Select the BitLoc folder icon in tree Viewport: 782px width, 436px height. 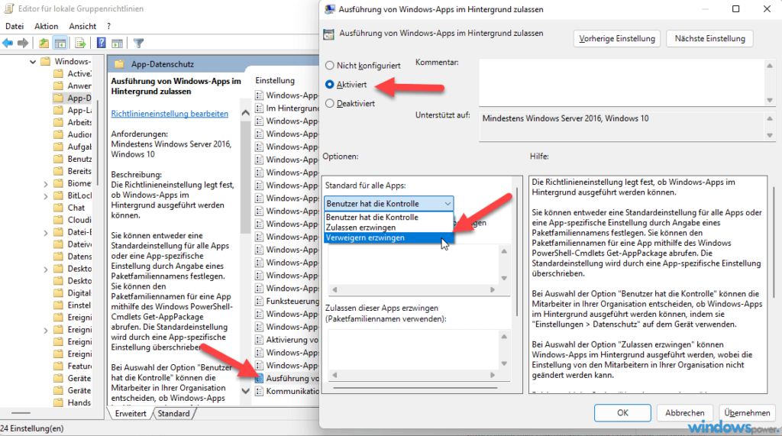(59, 195)
